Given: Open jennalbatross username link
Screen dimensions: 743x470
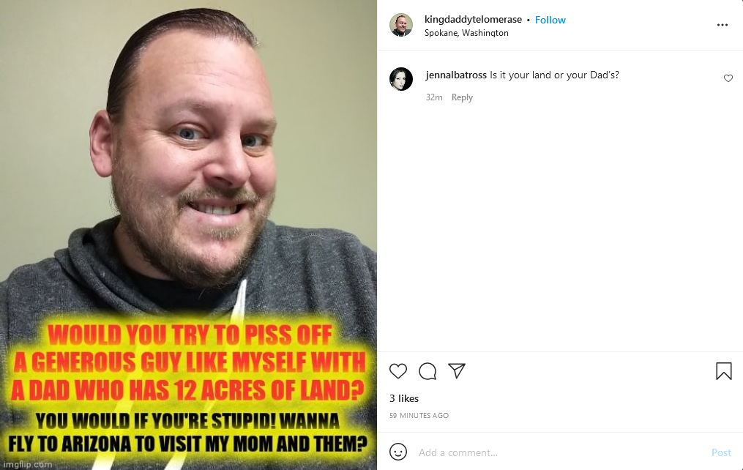Looking at the screenshot, I should 456,75.
